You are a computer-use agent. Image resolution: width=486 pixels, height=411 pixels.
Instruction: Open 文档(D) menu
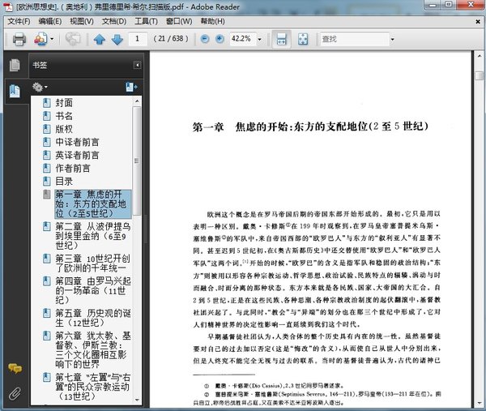(x=114, y=21)
